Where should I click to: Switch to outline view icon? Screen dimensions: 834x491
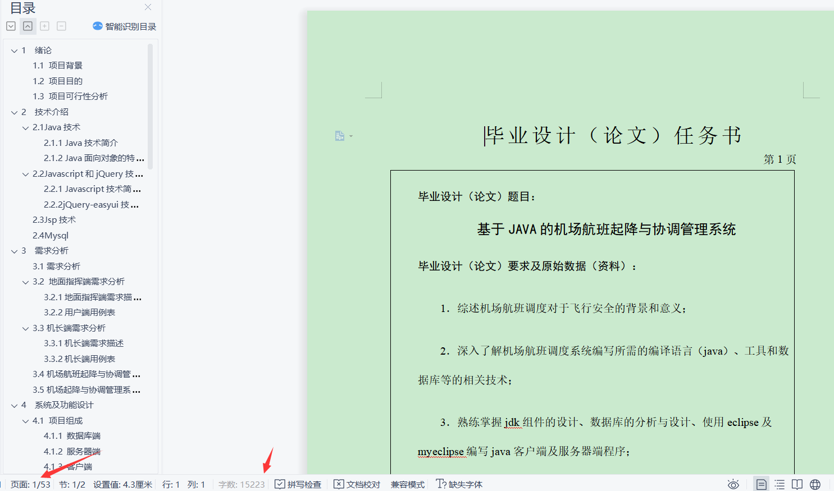pyautogui.click(x=780, y=484)
